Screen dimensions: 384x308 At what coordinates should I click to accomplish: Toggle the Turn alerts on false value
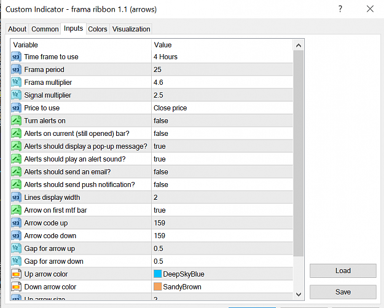coord(222,120)
